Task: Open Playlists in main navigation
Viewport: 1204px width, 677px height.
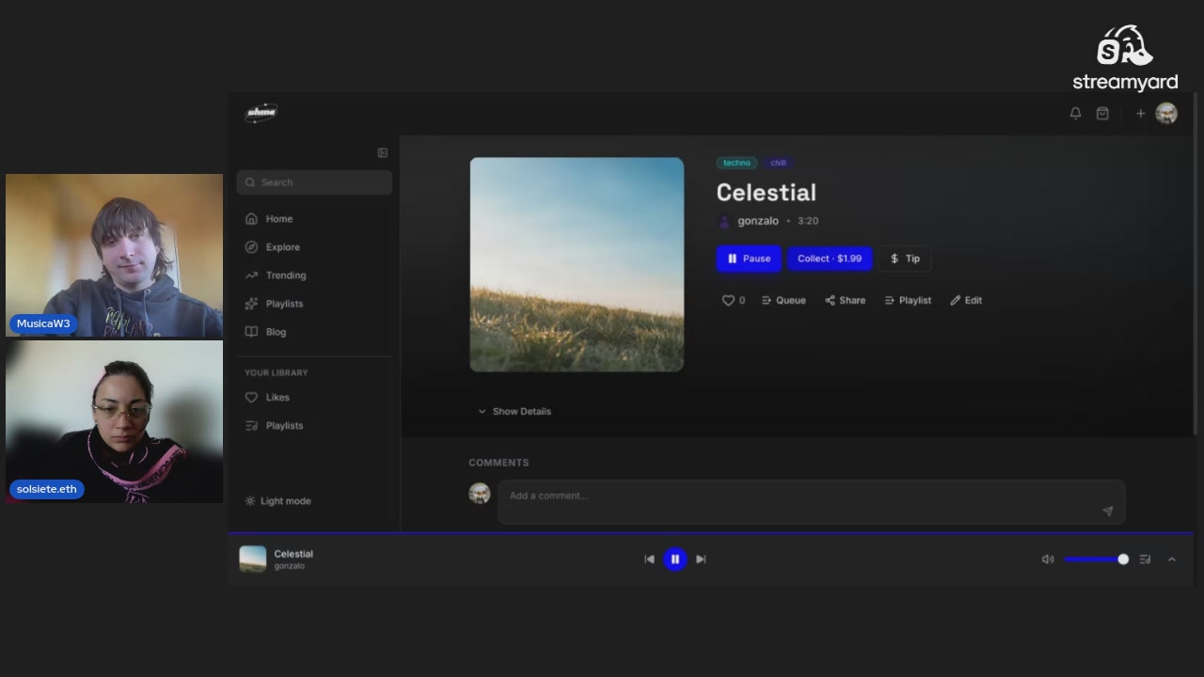Action: (314, 304)
